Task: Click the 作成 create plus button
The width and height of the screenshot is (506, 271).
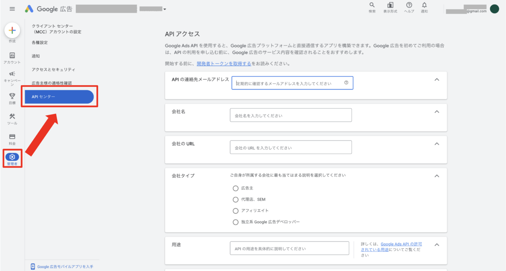Action: click(x=12, y=30)
